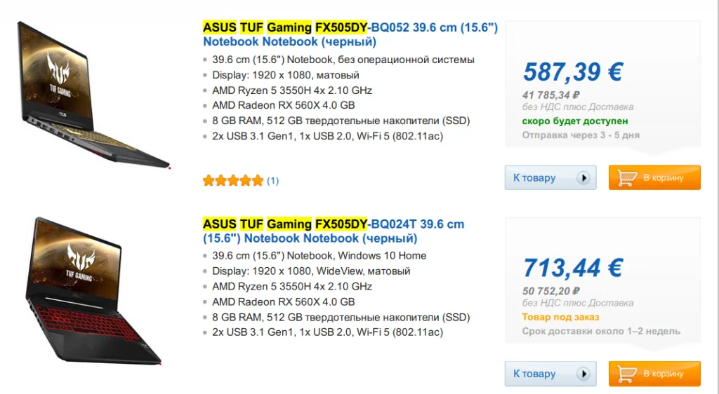Click the cart icon for the 713,44 € laptop
Viewport: 719px width, 394px height.
[x=626, y=374]
